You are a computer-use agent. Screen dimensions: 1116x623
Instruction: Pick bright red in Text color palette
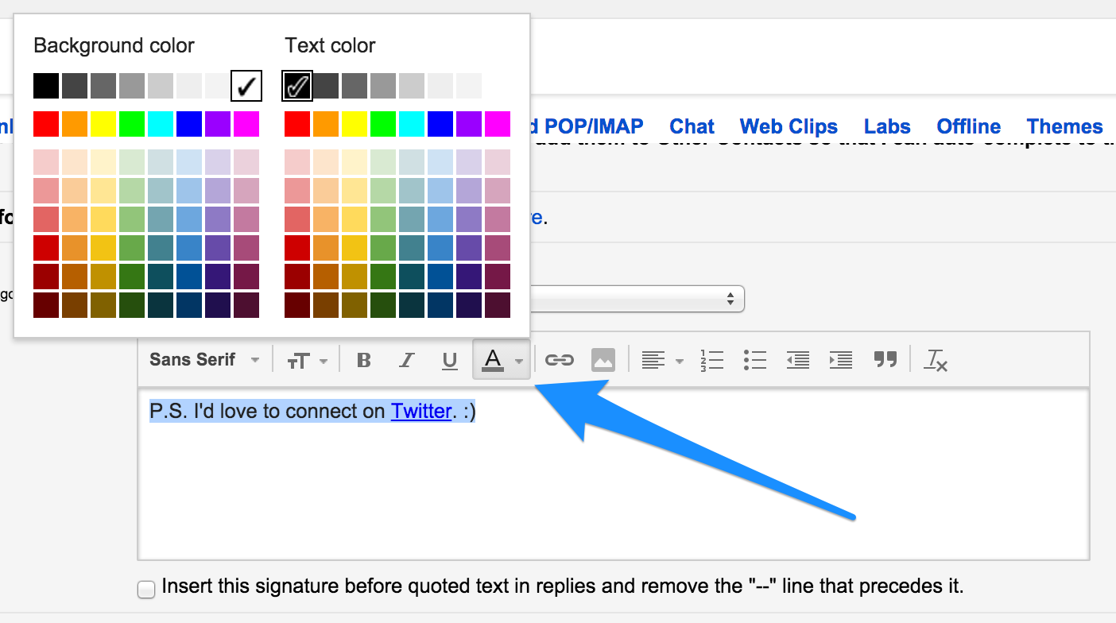pos(297,124)
